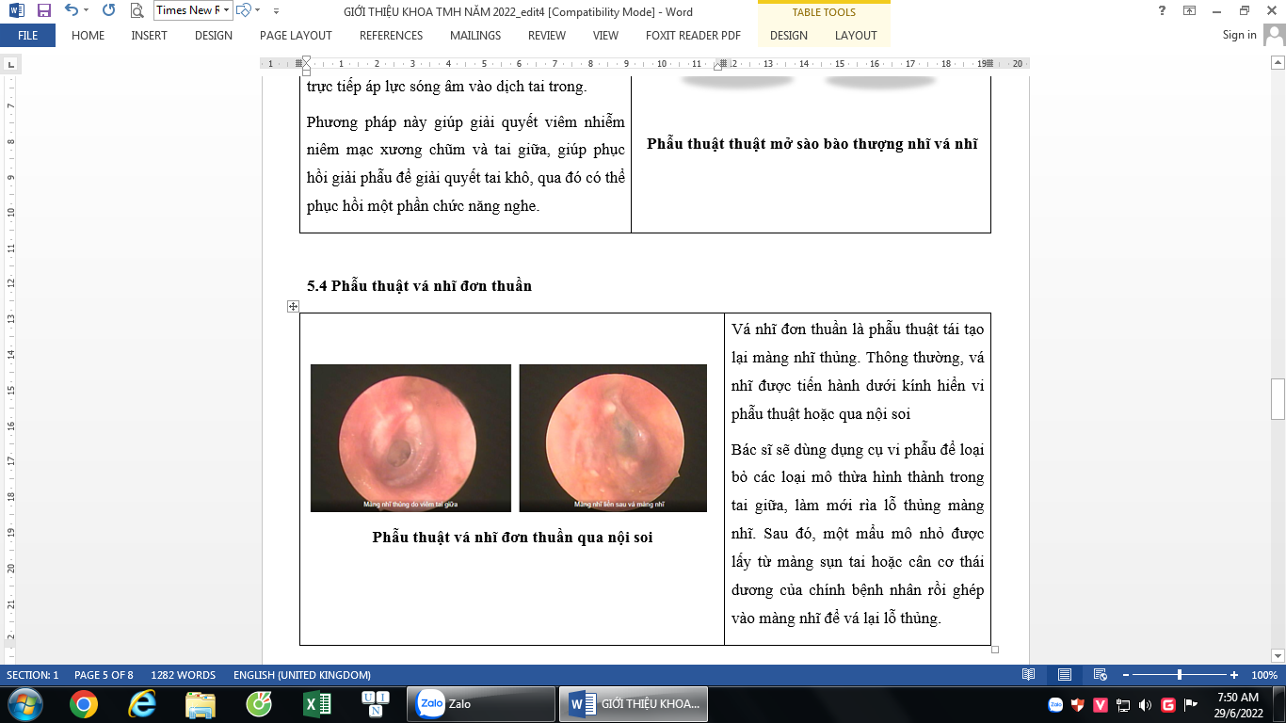The width and height of the screenshot is (1286, 723).
Task: Open Excel from the taskbar
Action: [x=317, y=704]
